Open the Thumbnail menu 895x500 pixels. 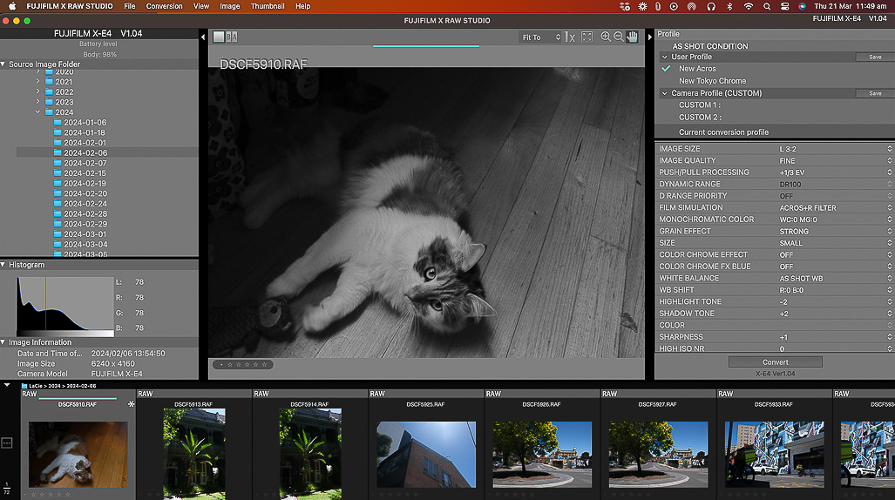coord(268,6)
